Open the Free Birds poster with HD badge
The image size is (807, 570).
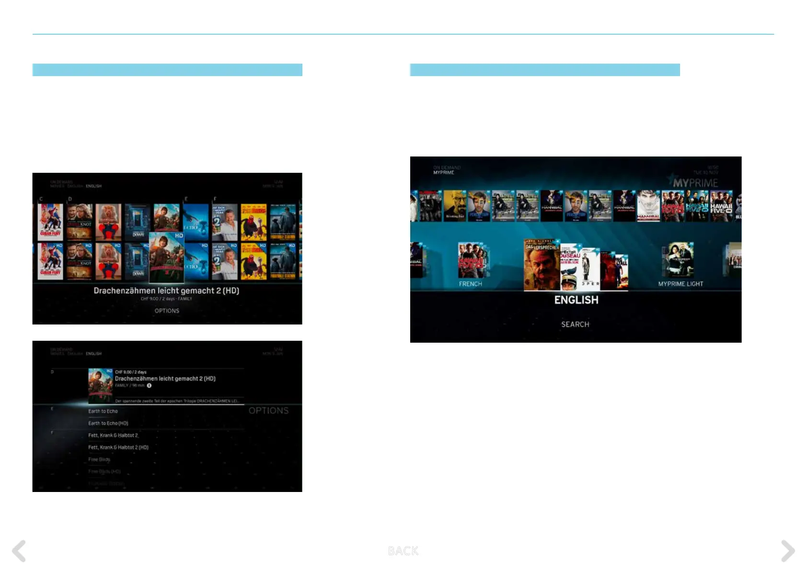click(254, 261)
